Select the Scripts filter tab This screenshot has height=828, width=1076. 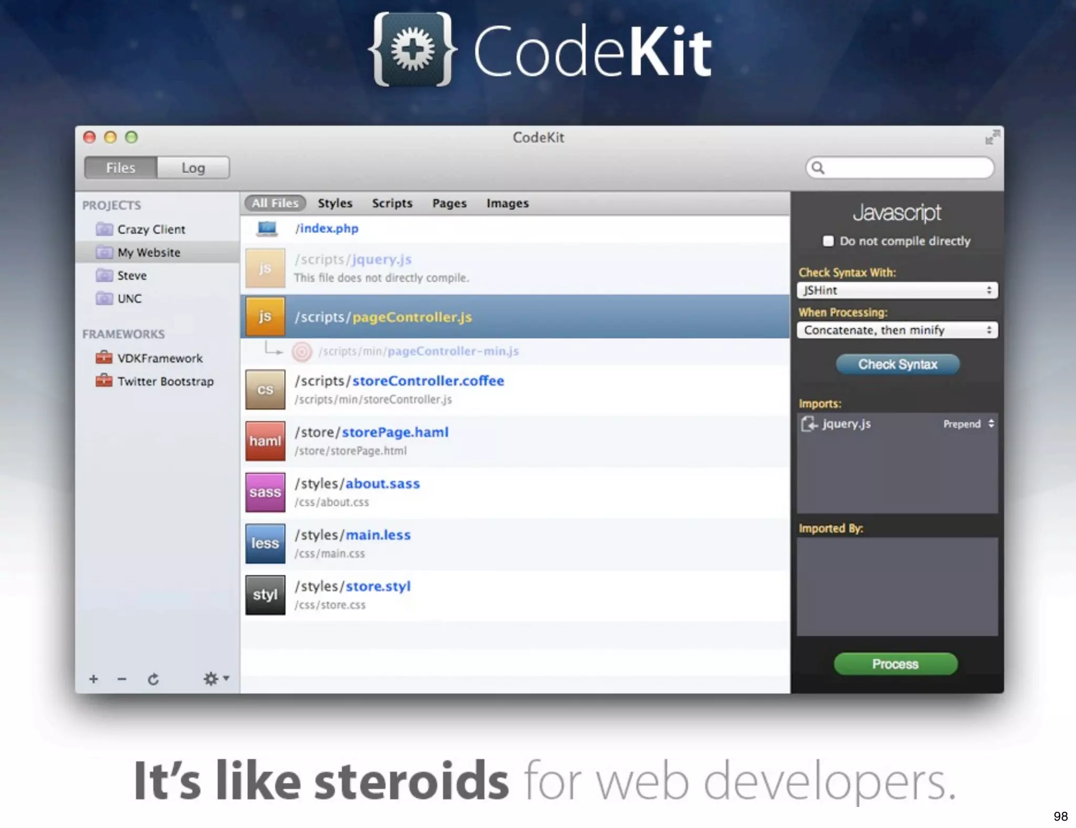coord(392,203)
